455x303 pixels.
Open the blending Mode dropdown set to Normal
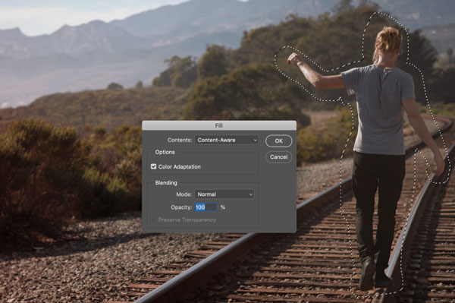point(224,194)
